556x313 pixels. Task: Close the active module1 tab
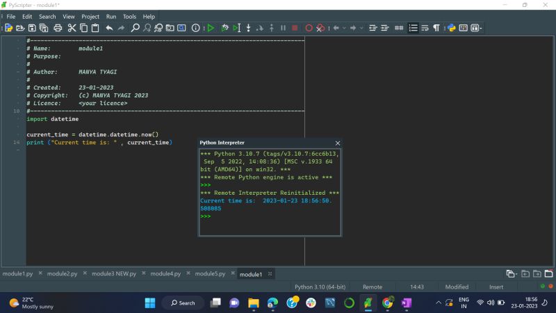coord(270,274)
